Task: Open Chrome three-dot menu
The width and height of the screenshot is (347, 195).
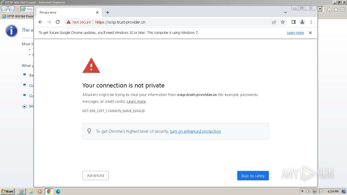Action: pyautogui.click(x=311, y=22)
